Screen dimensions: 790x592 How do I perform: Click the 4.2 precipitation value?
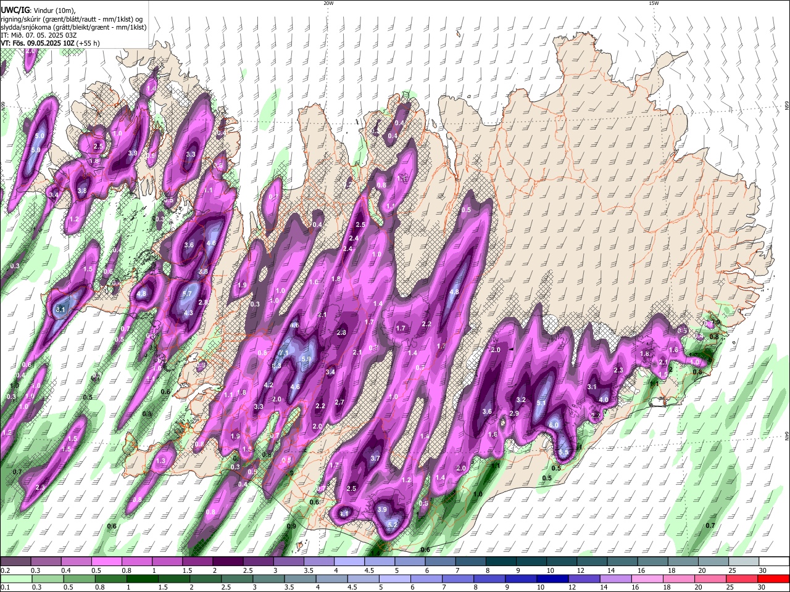268,385
